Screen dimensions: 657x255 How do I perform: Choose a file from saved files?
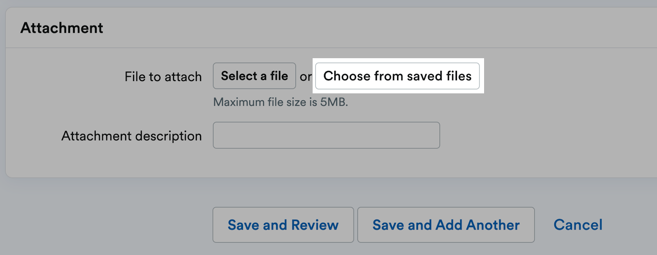click(397, 76)
